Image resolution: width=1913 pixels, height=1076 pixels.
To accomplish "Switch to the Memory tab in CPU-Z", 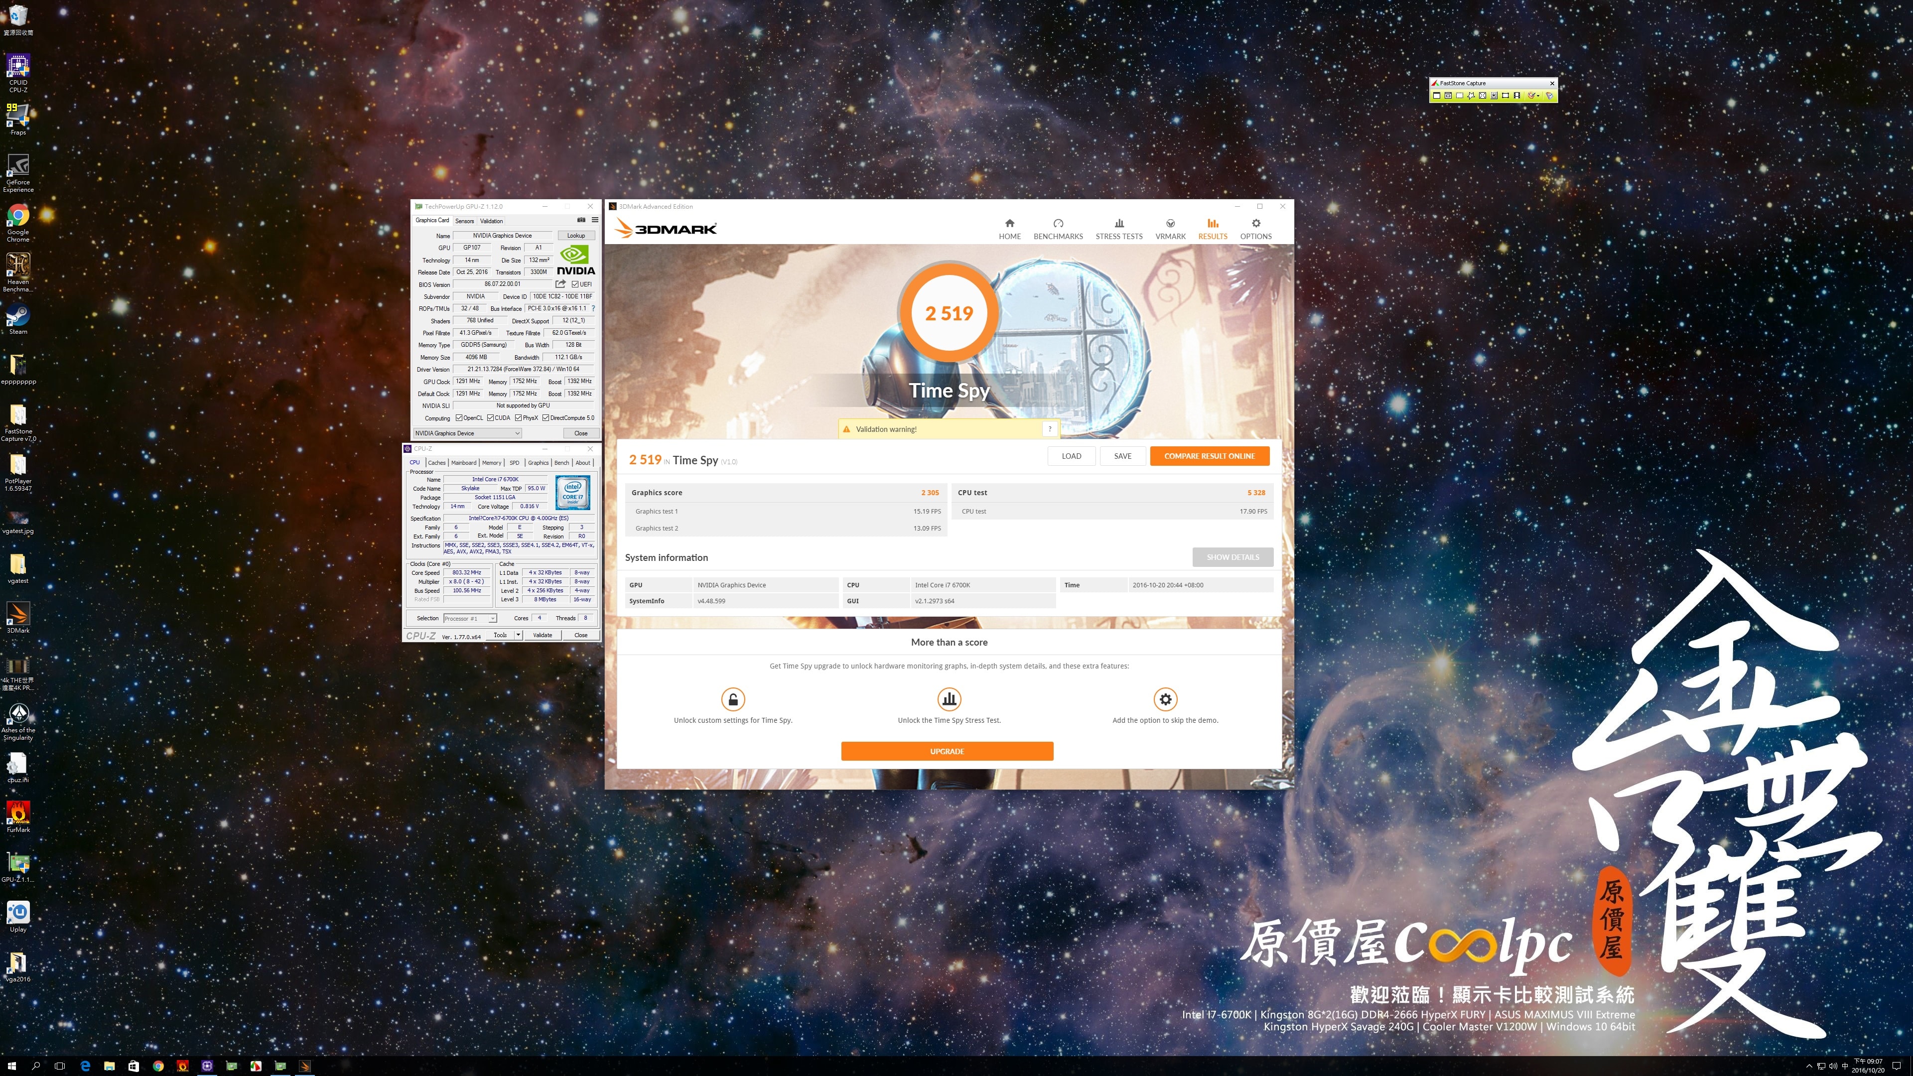I will click(x=492, y=463).
